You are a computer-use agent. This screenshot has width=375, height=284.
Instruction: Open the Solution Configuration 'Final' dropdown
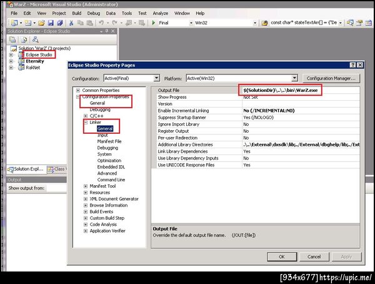pyautogui.click(x=191, y=23)
